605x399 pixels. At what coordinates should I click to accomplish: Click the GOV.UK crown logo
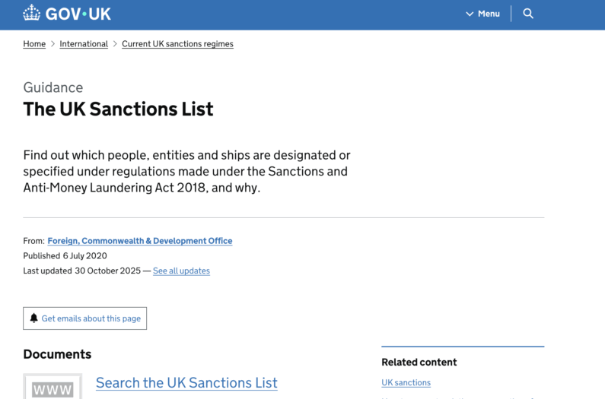[x=31, y=13]
